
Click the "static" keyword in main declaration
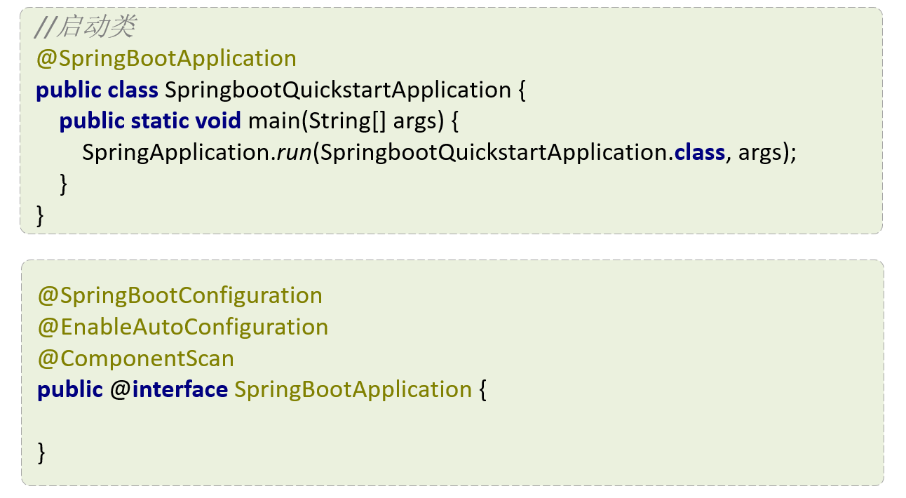point(159,121)
